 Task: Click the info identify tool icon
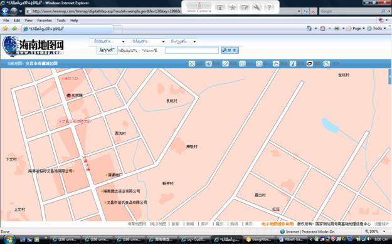(x=293, y=64)
